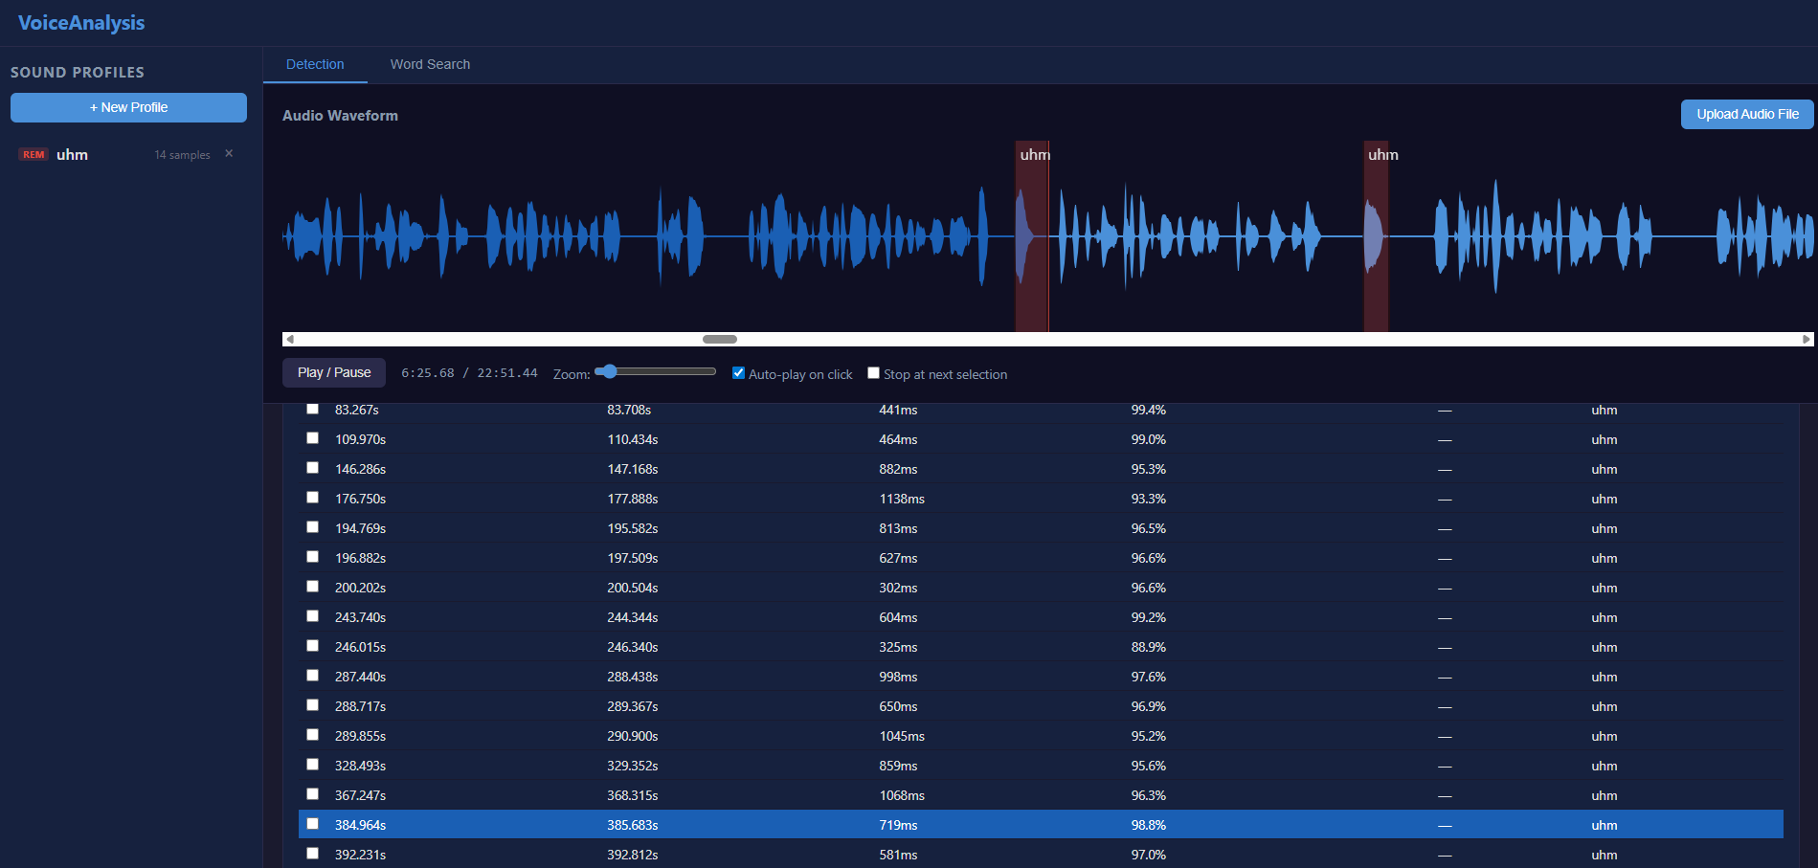Click the 147.168s end time cell

point(633,469)
